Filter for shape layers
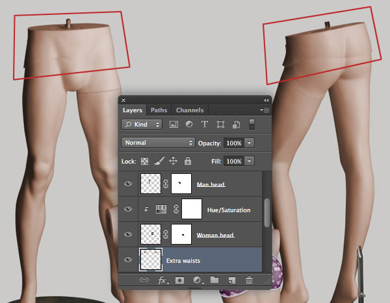 pos(220,124)
